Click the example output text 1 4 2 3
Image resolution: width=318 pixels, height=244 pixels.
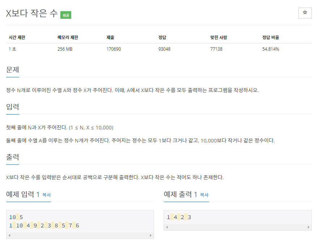pyautogui.click(x=179, y=217)
